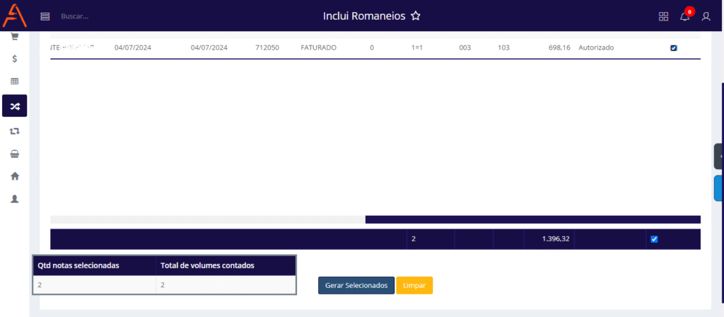The image size is (724, 317).
Task: Click the shopping cart sidebar icon
Action: click(x=14, y=36)
